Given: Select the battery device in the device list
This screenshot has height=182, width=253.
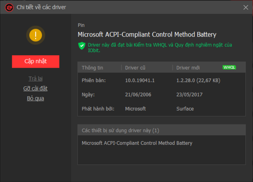Looking at the screenshot, I should [137, 143].
